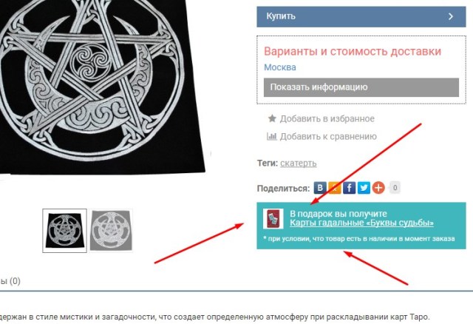Select Добавить в избранное link
The width and height of the screenshot is (473, 324).
click(x=327, y=118)
